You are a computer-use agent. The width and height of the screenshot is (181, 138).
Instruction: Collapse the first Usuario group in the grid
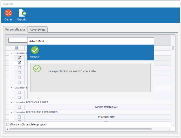pos(12,53)
